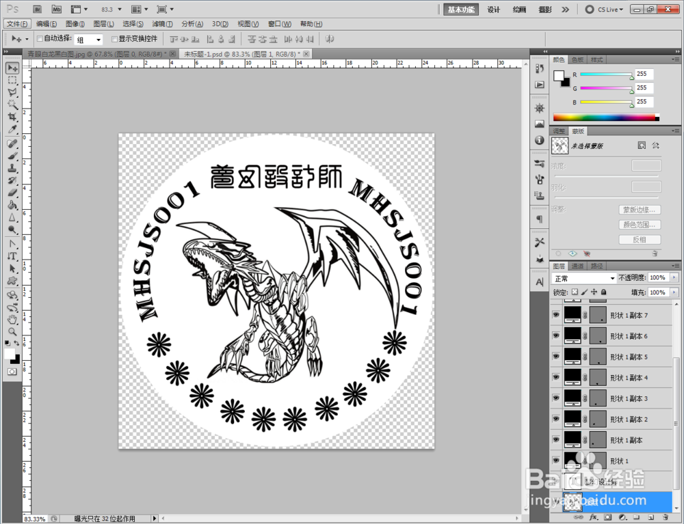The height and width of the screenshot is (524, 684).
Task: Select the Custom Shape tool
Action: click(12, 281)
